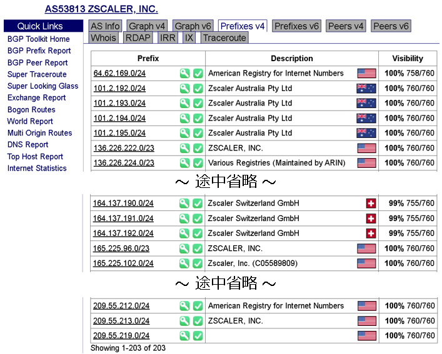Open Multi Origin Routes link

pos(40,133)
